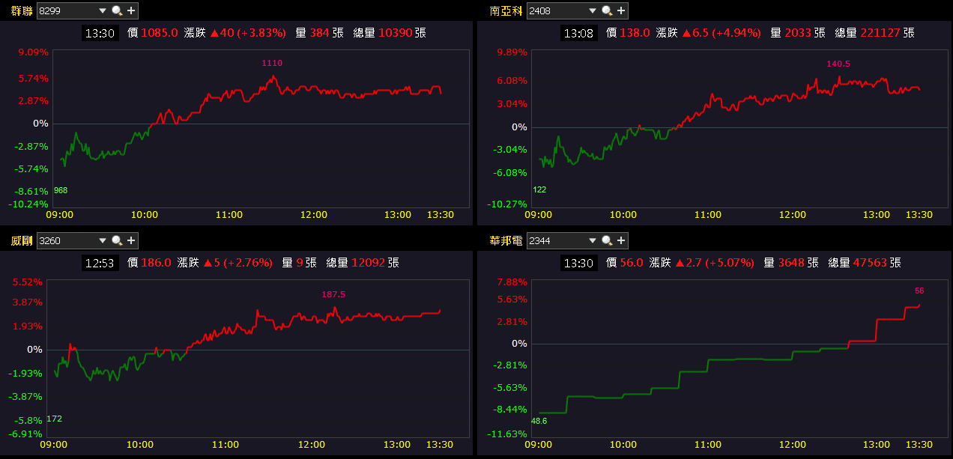Viewport: 953px width, 459px height.
Task: Search stock in the 2344 panel
Action: coord(606,240)
